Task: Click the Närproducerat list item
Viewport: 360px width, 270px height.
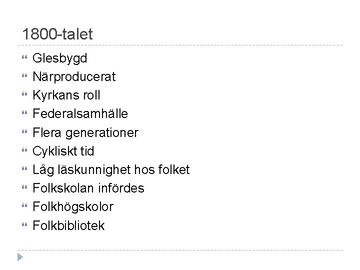Action: tap(74, 77)
